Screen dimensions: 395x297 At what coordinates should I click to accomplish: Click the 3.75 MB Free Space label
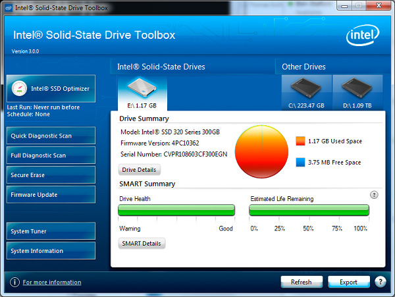334,162
